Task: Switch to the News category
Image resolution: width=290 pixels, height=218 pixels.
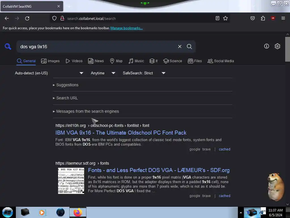Action: point(96,61)
